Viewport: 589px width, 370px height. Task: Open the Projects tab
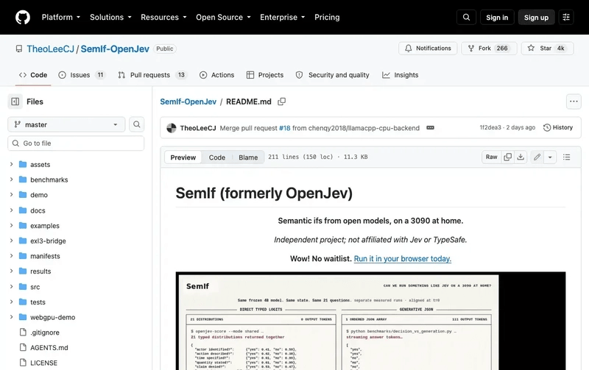[265, 75]
